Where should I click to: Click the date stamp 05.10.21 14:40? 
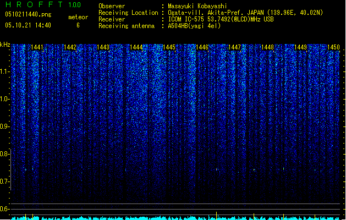tap(28, 25)
